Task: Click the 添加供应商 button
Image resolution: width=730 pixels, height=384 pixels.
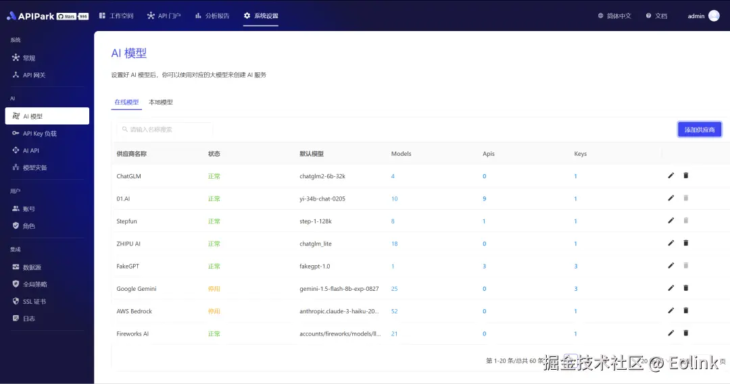Action: (x=700, y=130)
